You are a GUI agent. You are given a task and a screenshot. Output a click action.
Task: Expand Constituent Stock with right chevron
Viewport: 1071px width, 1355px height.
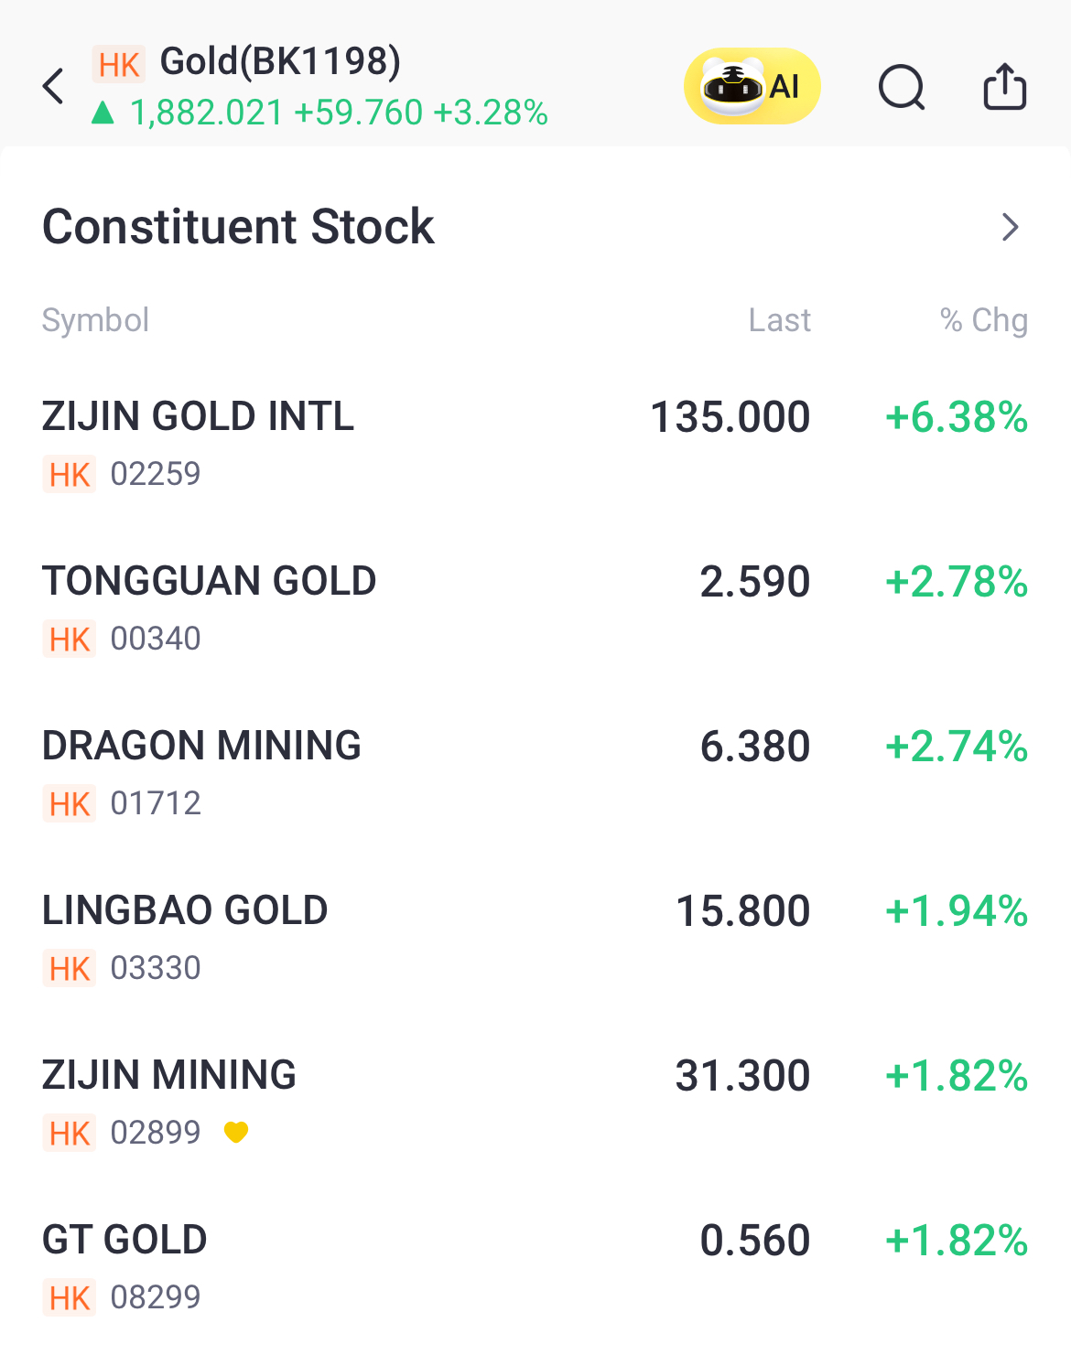point(1010,227)
